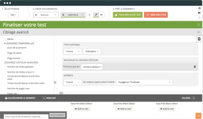
Task: Select Plage de dates criterion
Action: point(14,53)
